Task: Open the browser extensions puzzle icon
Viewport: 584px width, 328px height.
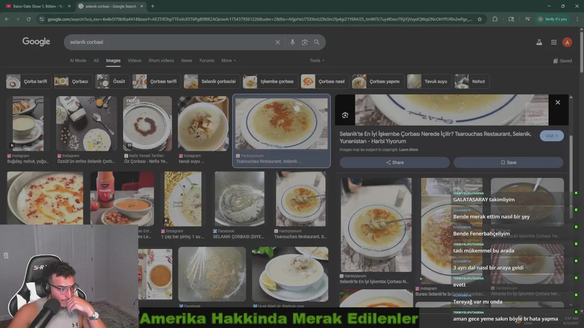Action: click(x=495, y=19)
